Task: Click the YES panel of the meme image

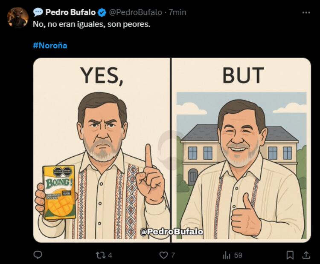Action: 102,150
